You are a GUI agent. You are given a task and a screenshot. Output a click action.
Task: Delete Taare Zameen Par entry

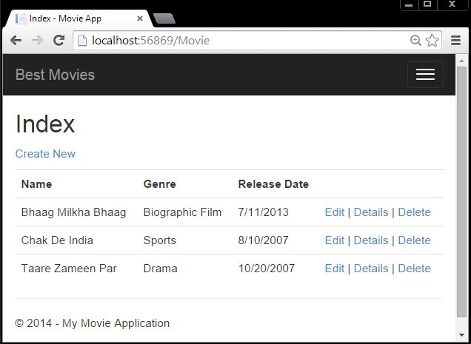pos(414,269)
